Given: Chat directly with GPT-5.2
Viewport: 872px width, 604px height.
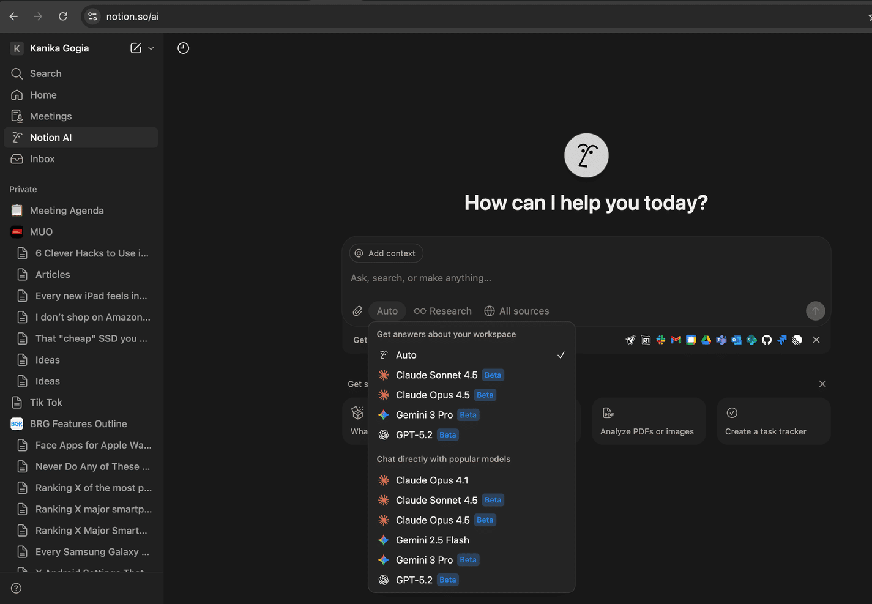Looking at the screenshot, I should click(471, 580).
